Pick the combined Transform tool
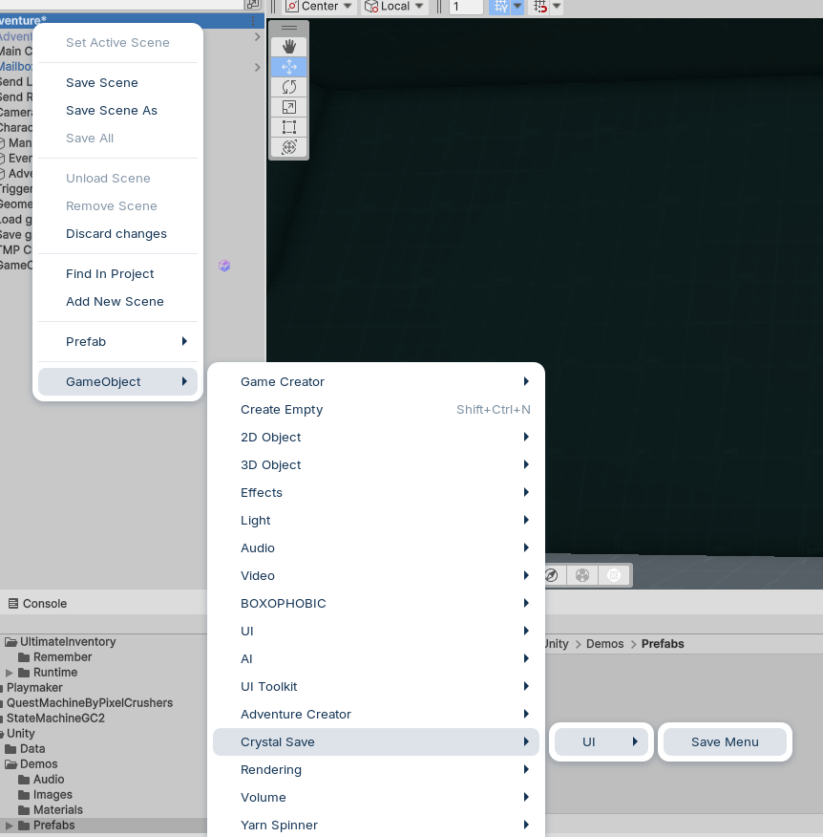The height and width of the screenshot is (837, 823). 289,147
